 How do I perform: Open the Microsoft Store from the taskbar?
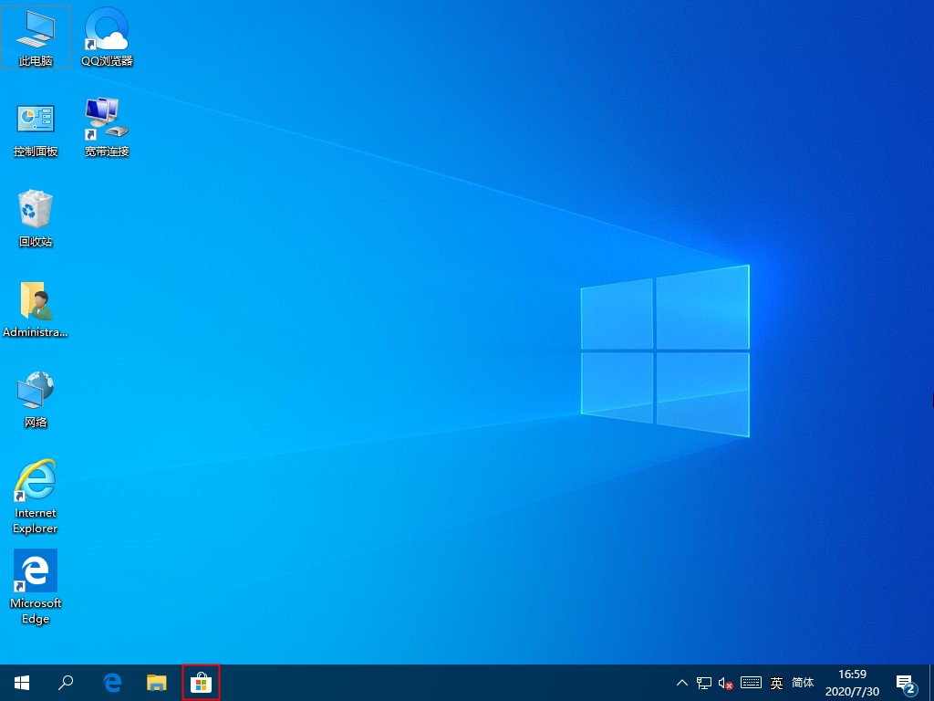pos(201,682)
